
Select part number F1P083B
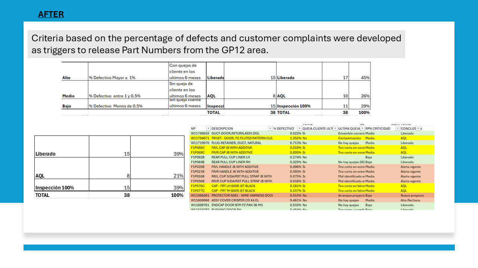pos(198,162)
